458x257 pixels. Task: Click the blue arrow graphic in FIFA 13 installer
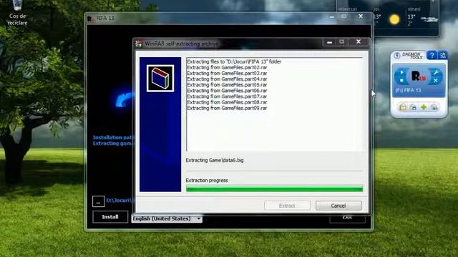tap(124, 99)
